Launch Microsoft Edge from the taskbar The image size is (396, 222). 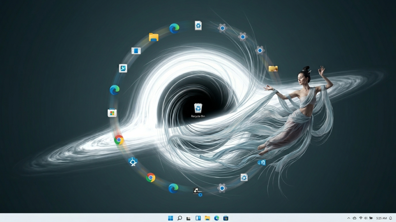[216, 218]
